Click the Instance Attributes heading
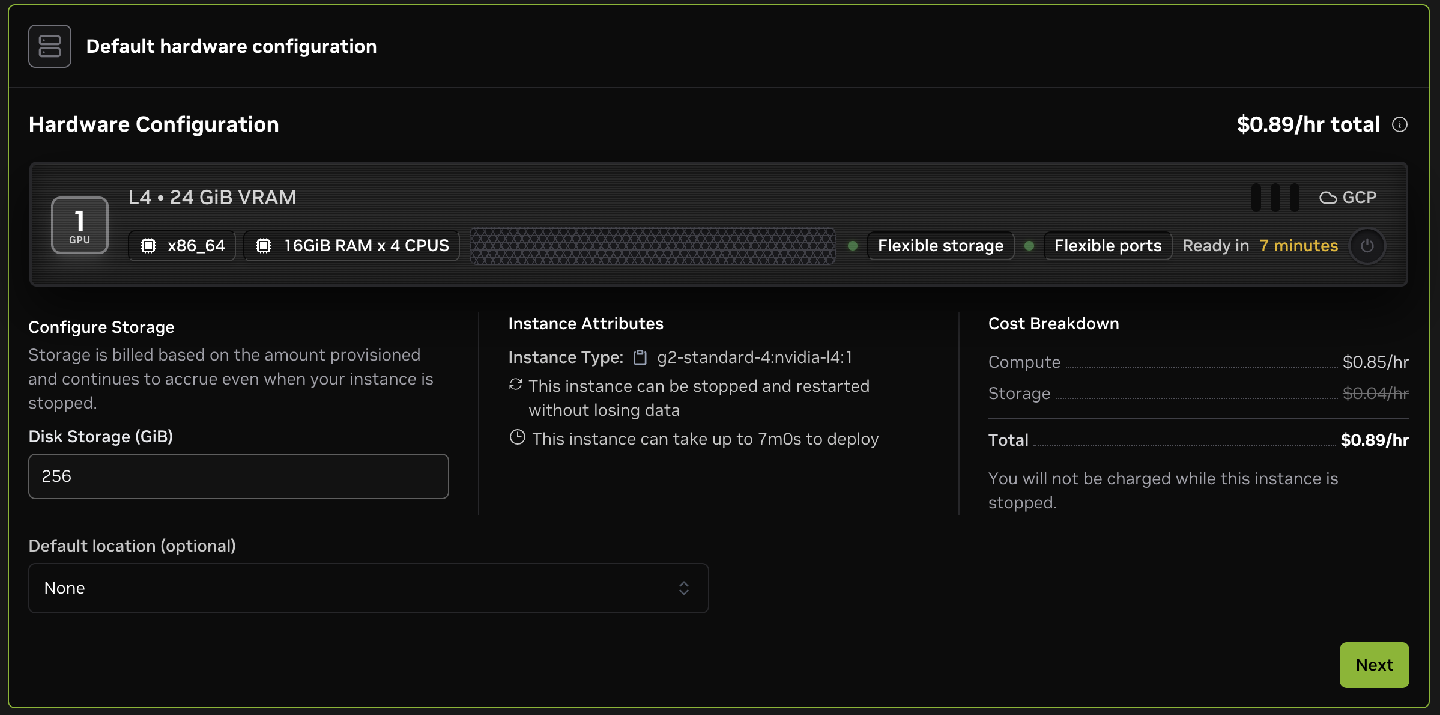 point(586,324)
